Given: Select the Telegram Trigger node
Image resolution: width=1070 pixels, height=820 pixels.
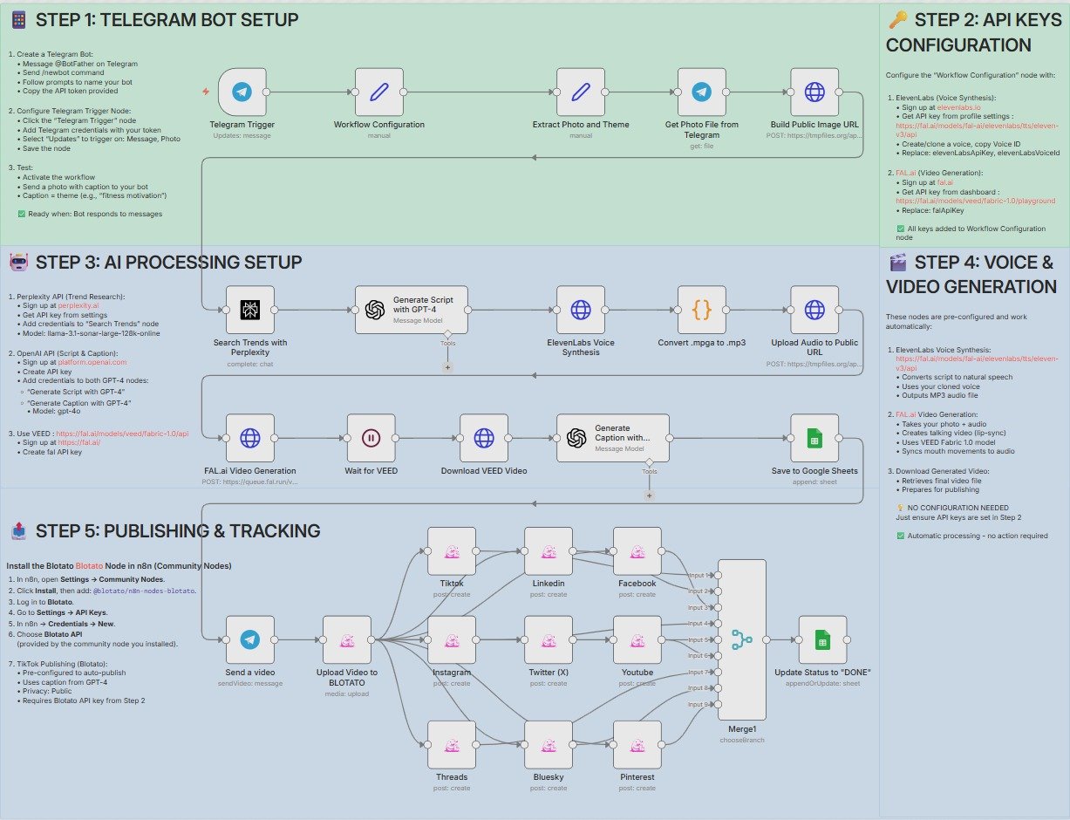Looking at the screenshot, I should tap(242, 92).
